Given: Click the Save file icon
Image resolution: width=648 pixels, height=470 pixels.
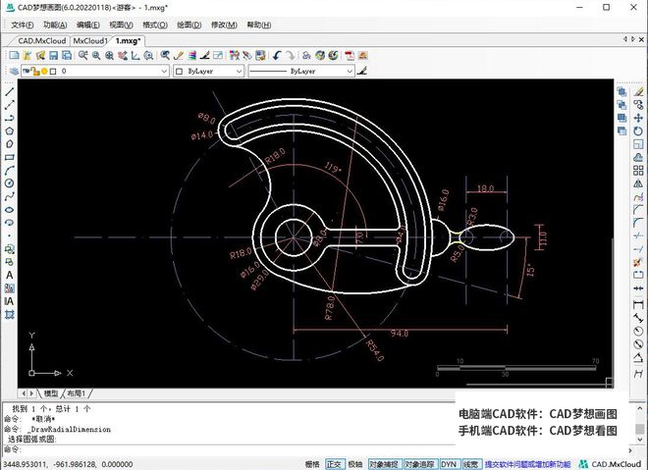Looking at the screenshot, I should pos(53,55).
